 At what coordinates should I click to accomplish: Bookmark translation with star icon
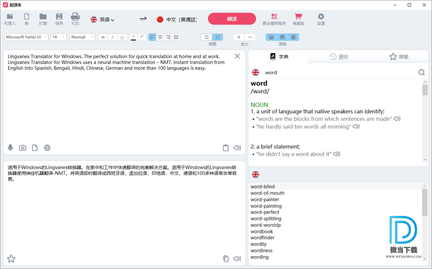11,259
